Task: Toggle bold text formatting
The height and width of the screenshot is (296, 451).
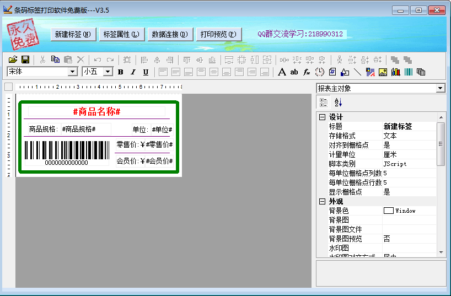Action: (x=120, y=72)
